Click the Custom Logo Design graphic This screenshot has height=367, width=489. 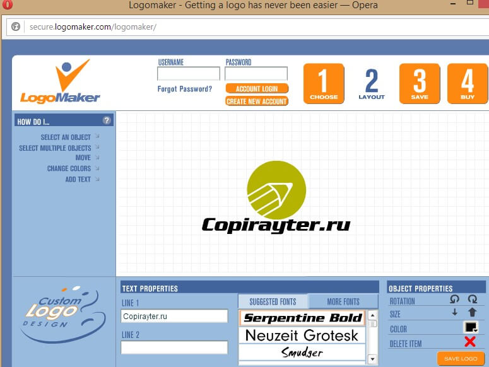pyautogui.click(x=63, y=313)
